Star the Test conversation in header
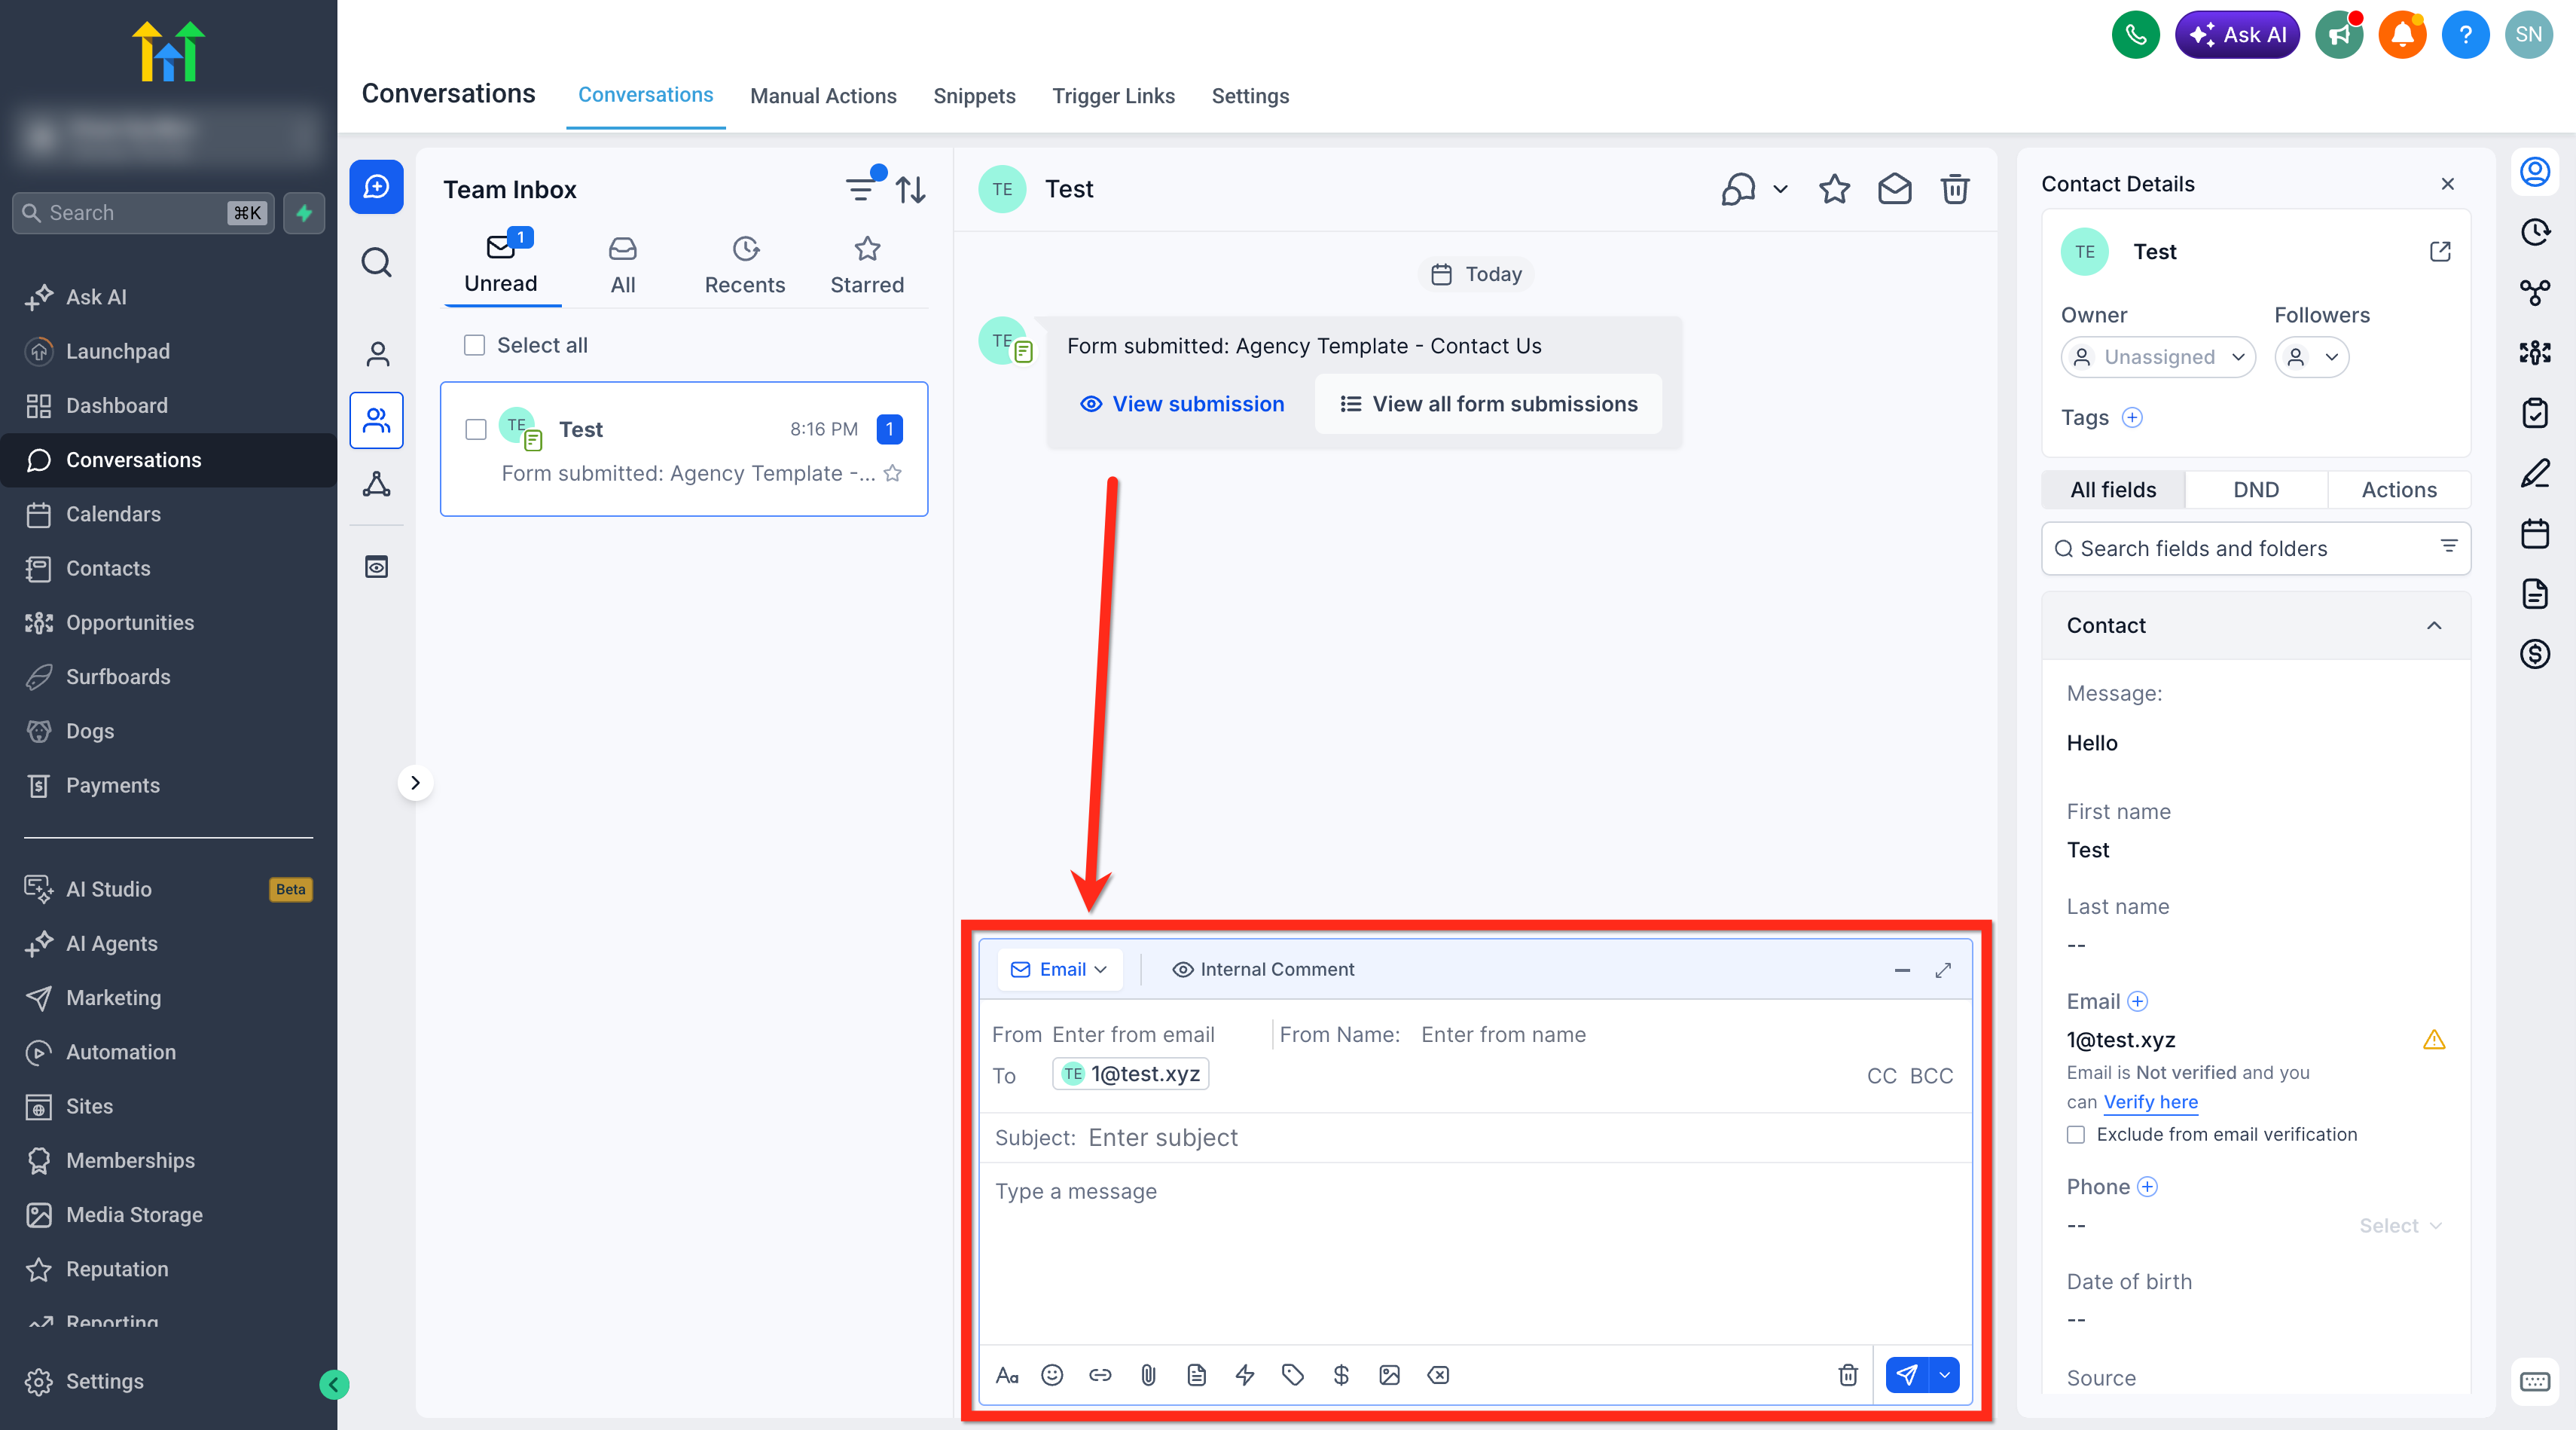 1834,189
